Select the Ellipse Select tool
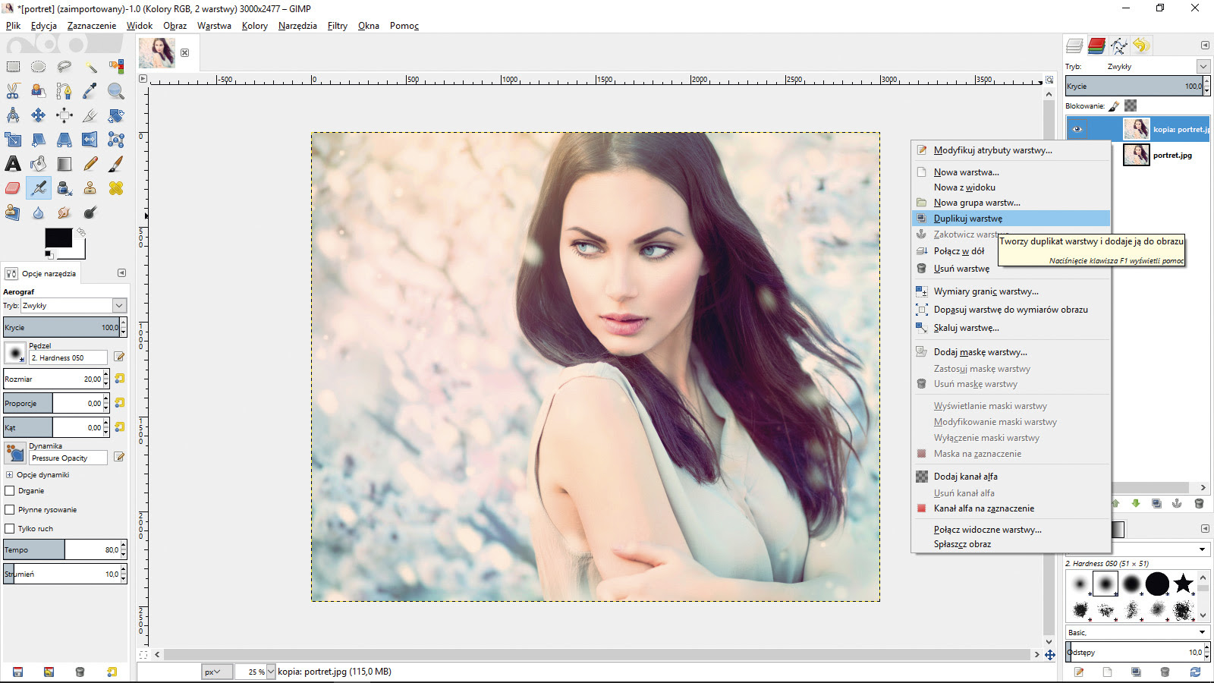 coord(39,67)
